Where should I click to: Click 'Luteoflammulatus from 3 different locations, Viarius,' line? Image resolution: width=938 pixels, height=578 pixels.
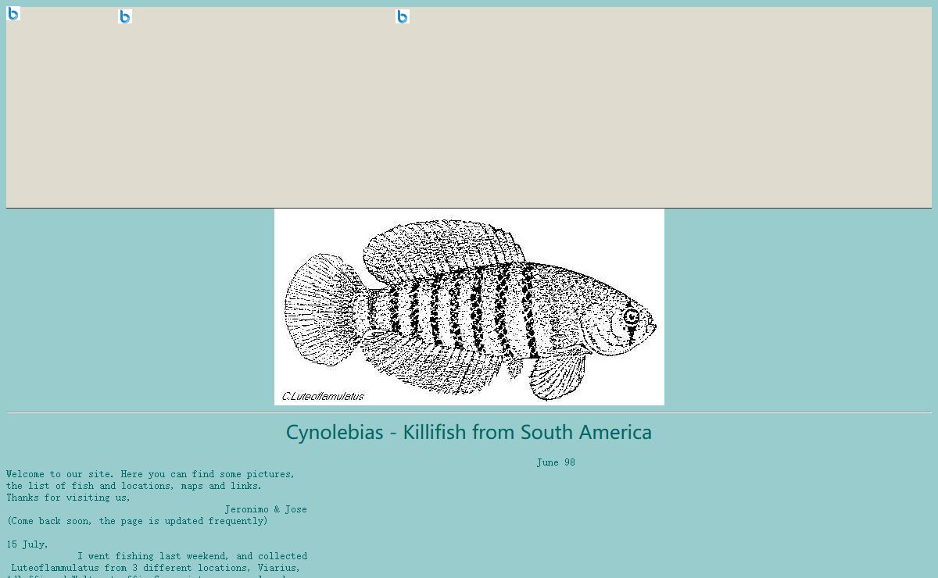156,568
